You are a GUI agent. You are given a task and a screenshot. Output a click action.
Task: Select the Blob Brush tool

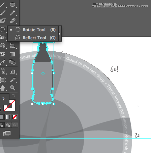3,20
